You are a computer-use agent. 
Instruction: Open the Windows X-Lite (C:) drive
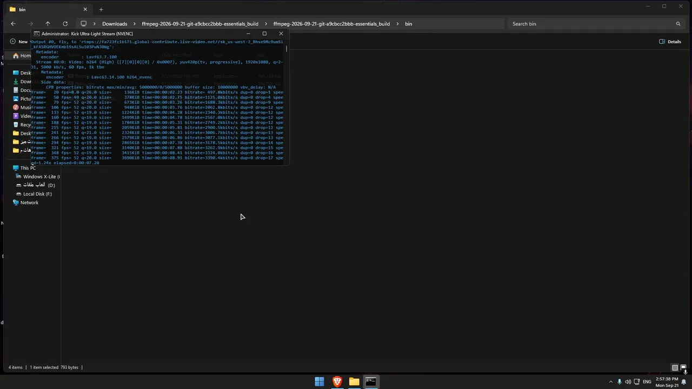(x=38, y=177)
